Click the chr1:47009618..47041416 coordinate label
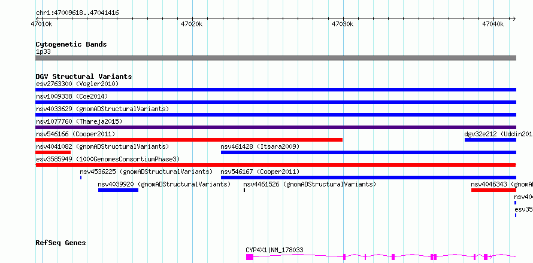Screen dimensions: 533x263 click(x=77, y=13)
